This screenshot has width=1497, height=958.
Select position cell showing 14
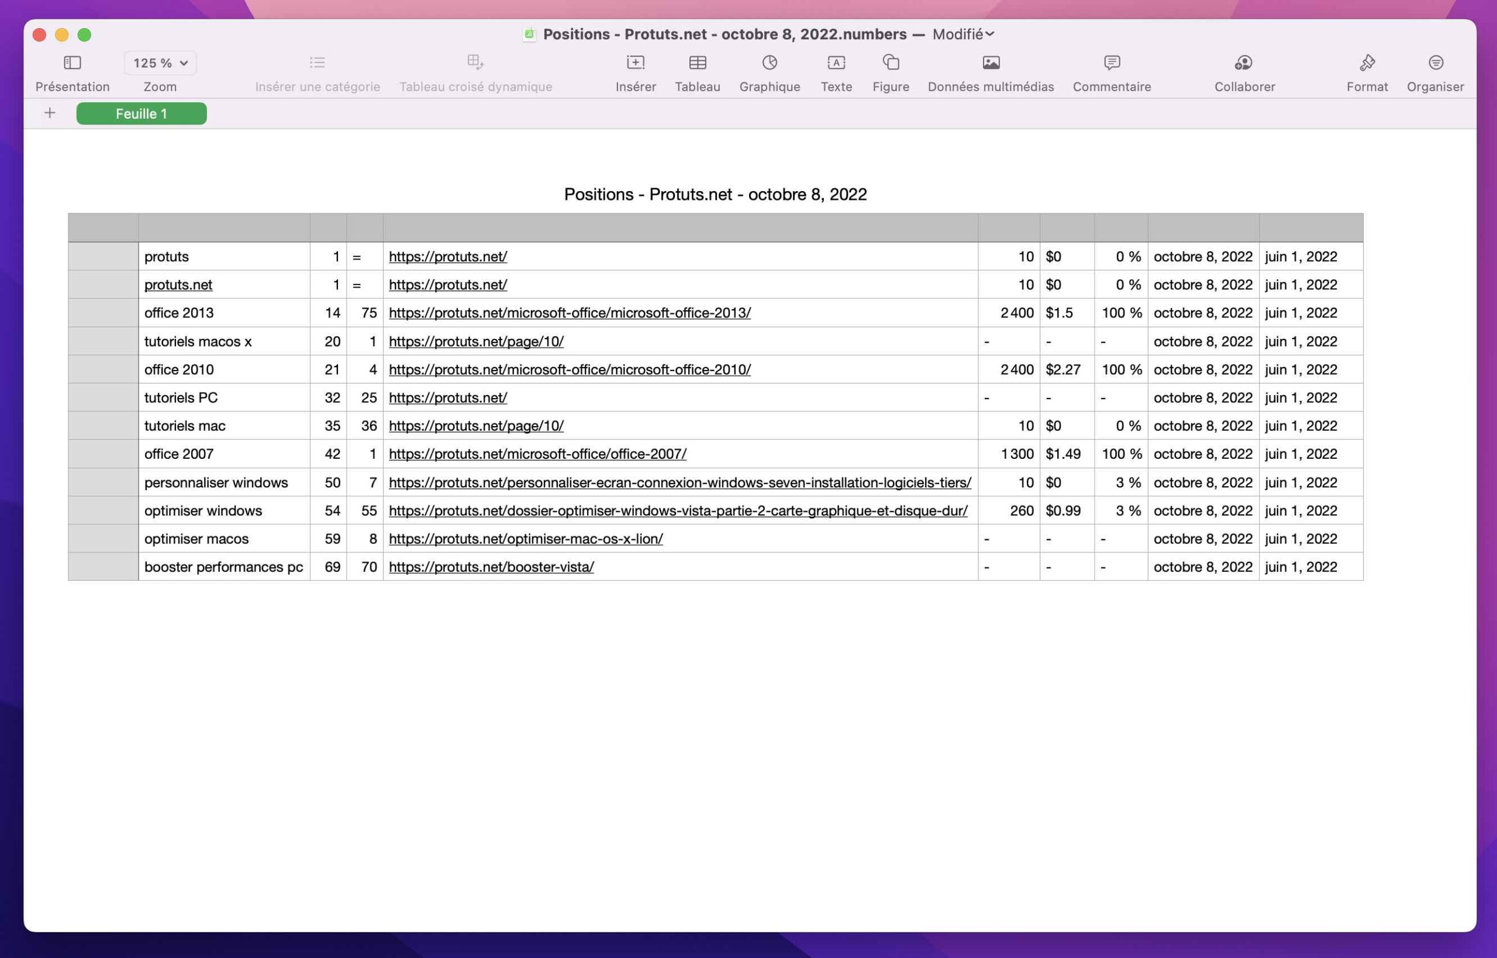(328, 313)
